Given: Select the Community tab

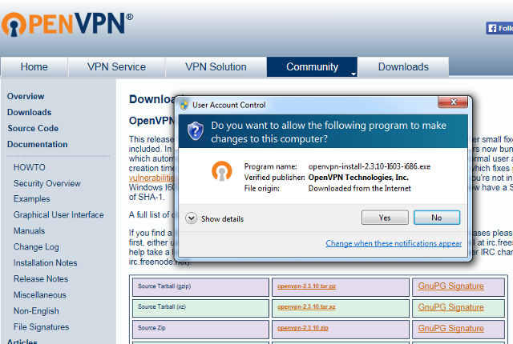Looking at the screenshot, I should coord(312,67).
